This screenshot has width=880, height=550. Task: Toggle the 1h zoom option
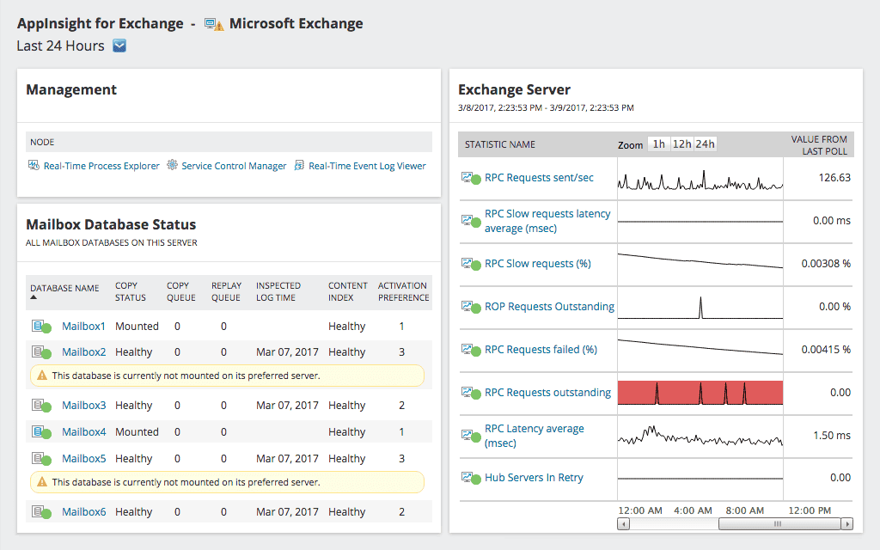coord(659,144)
